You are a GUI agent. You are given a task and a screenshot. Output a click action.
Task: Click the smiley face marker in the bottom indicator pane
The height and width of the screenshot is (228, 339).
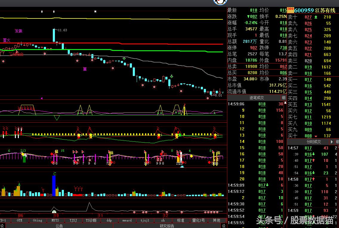[54, 212]
